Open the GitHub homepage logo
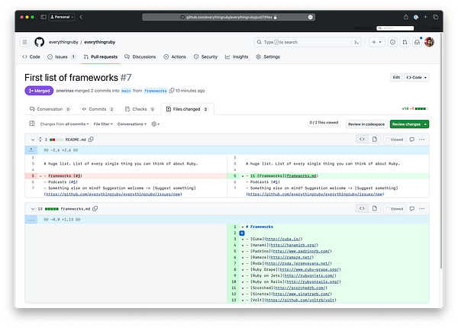This screenshot has width=458, height=328. [x=40, y=42]
